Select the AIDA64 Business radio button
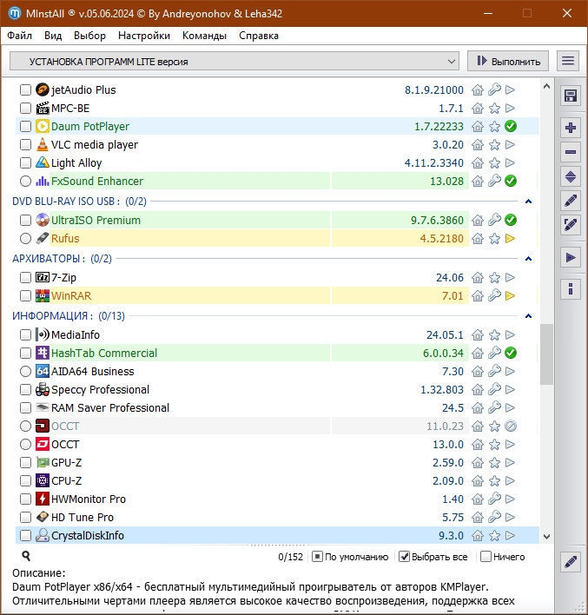This screenshot has height=615, width=588. coord(25,371)
